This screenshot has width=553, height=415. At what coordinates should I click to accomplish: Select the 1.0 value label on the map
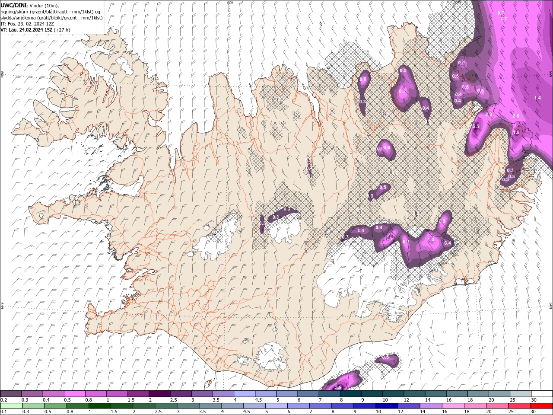tap(431, 240)
